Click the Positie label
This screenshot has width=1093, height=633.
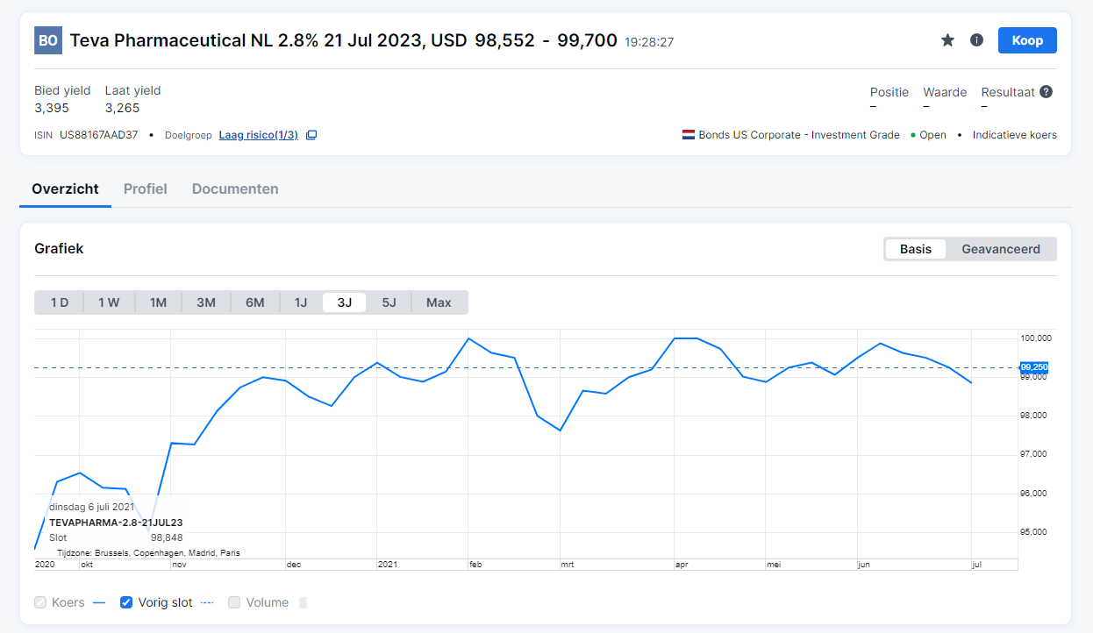click(x=889, y=92)
